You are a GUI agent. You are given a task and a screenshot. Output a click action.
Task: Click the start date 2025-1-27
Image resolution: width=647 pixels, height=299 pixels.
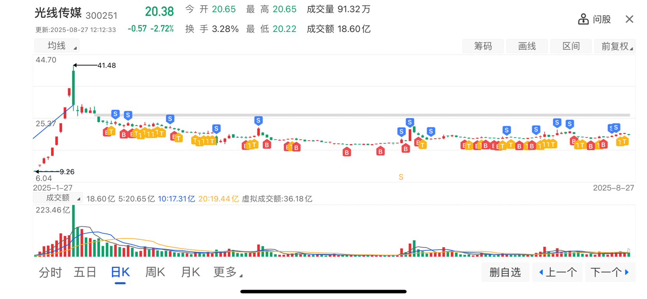pyautogui.click(x=53, y=188)
